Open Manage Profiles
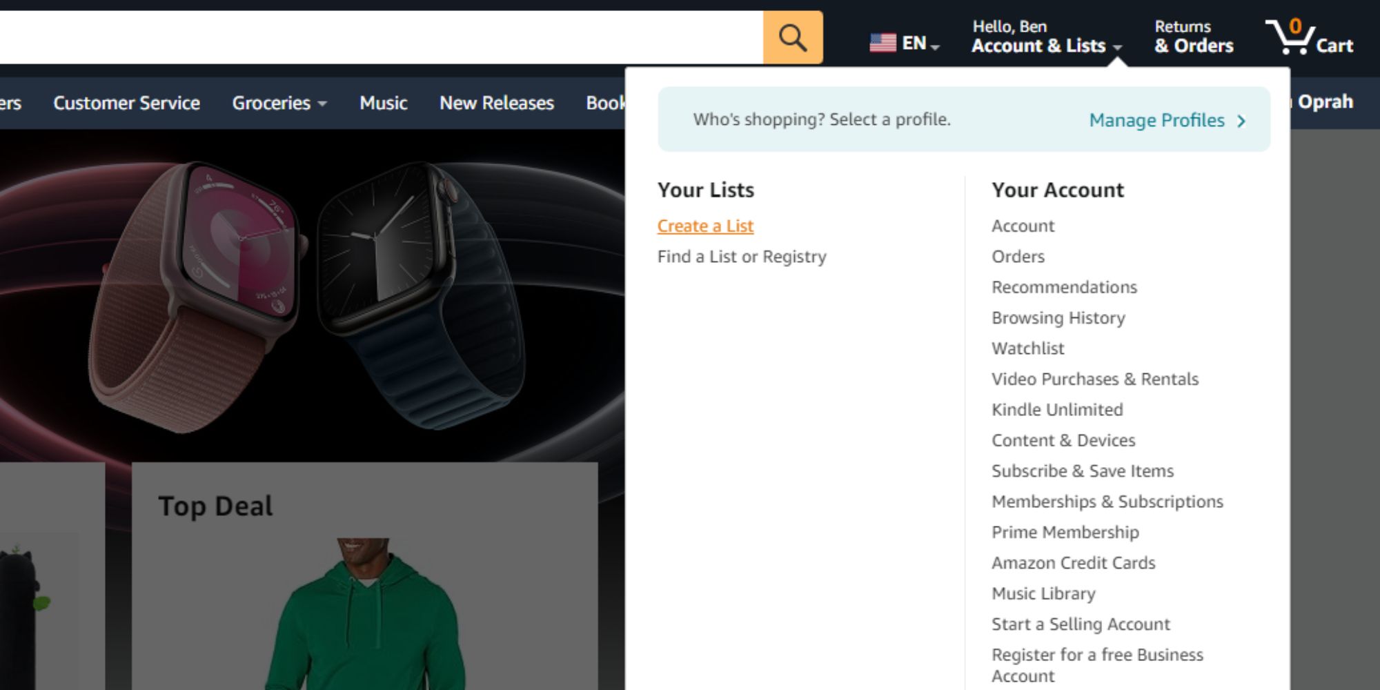1380x690 pixels. (x=1158, y=120)
